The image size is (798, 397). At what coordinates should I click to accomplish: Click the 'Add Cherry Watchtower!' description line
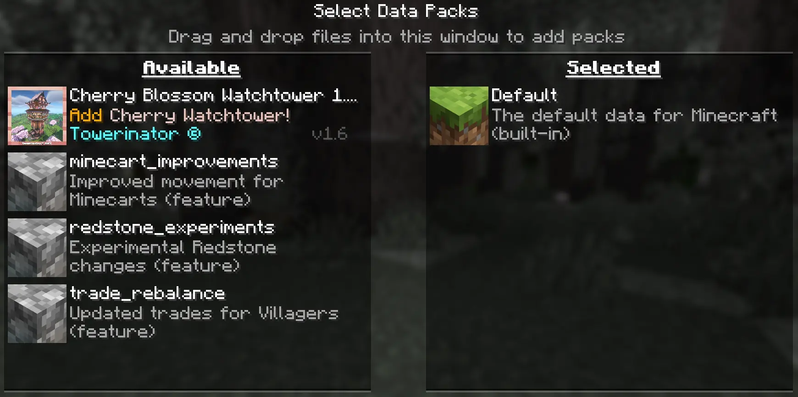coord(180,115)
